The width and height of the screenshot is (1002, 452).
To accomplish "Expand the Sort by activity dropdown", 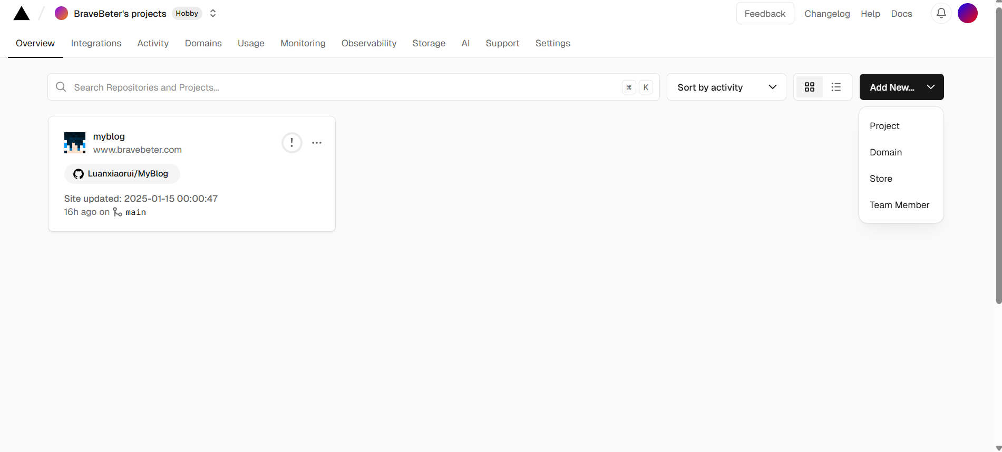I will tap(726, 87).
